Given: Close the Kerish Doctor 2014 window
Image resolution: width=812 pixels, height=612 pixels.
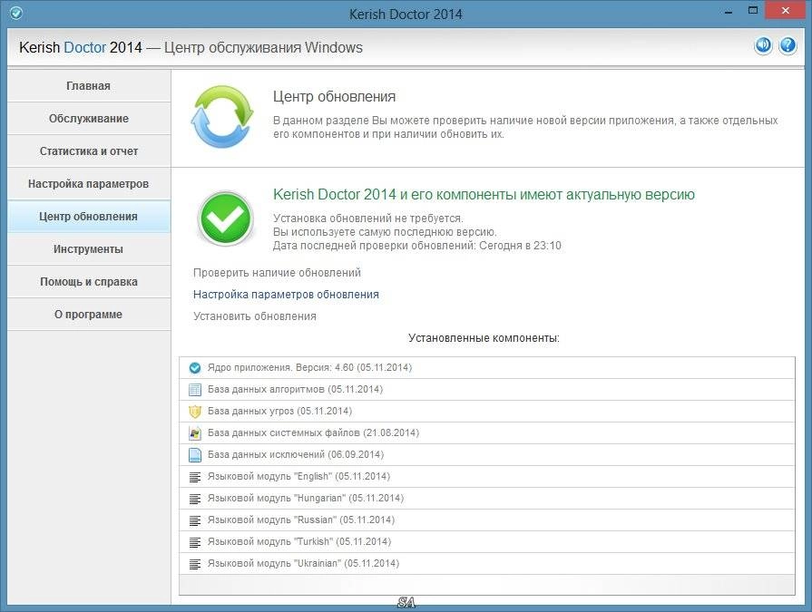Looking at the screenshot, I should pos(785,11).
